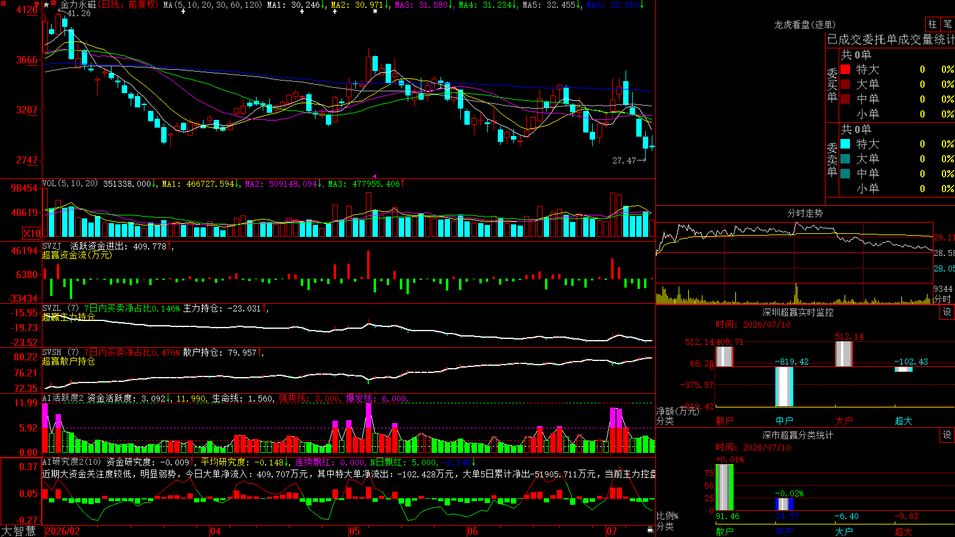Click the SVZJ indicator name

click(52, 246)
